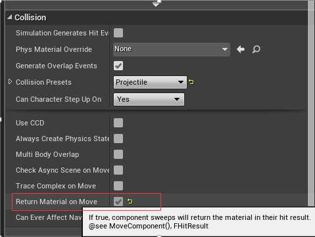Select the Use CCD label

30,123
